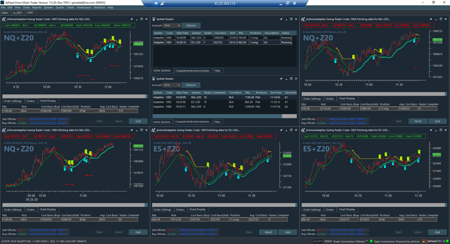Select completed system row with code 1005
The height and width of the screenshot is (244, 450).
225,98
